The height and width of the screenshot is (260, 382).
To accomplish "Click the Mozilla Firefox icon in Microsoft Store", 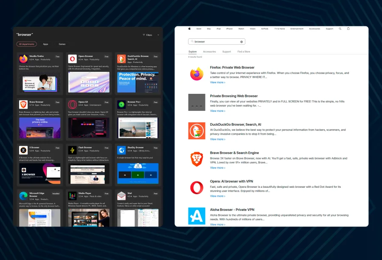I will point(23,59).
